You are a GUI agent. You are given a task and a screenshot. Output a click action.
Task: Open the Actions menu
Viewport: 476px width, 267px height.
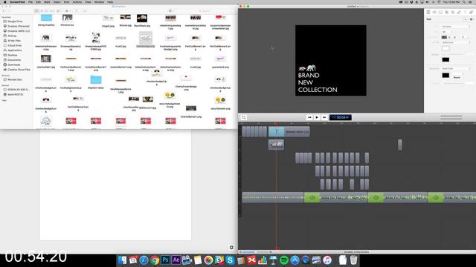point(77,1)
